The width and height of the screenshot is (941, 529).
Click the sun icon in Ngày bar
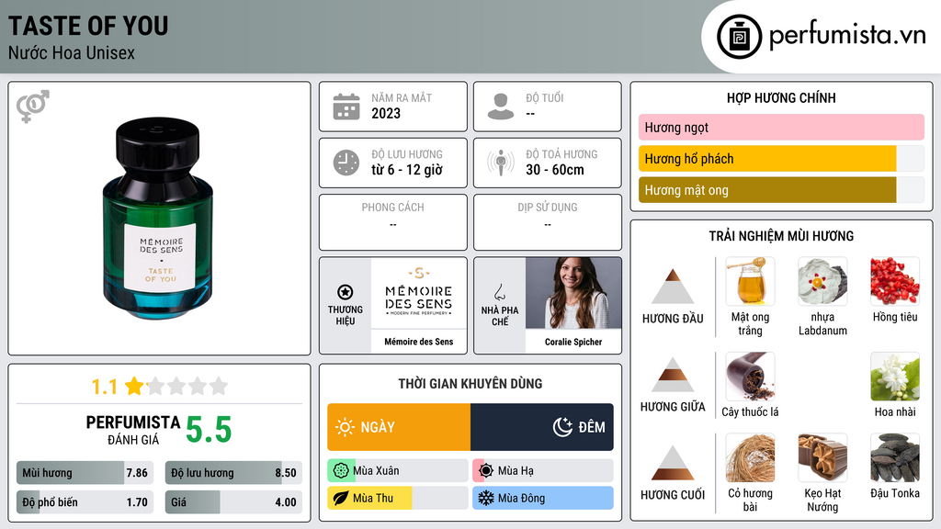point(345,427)
